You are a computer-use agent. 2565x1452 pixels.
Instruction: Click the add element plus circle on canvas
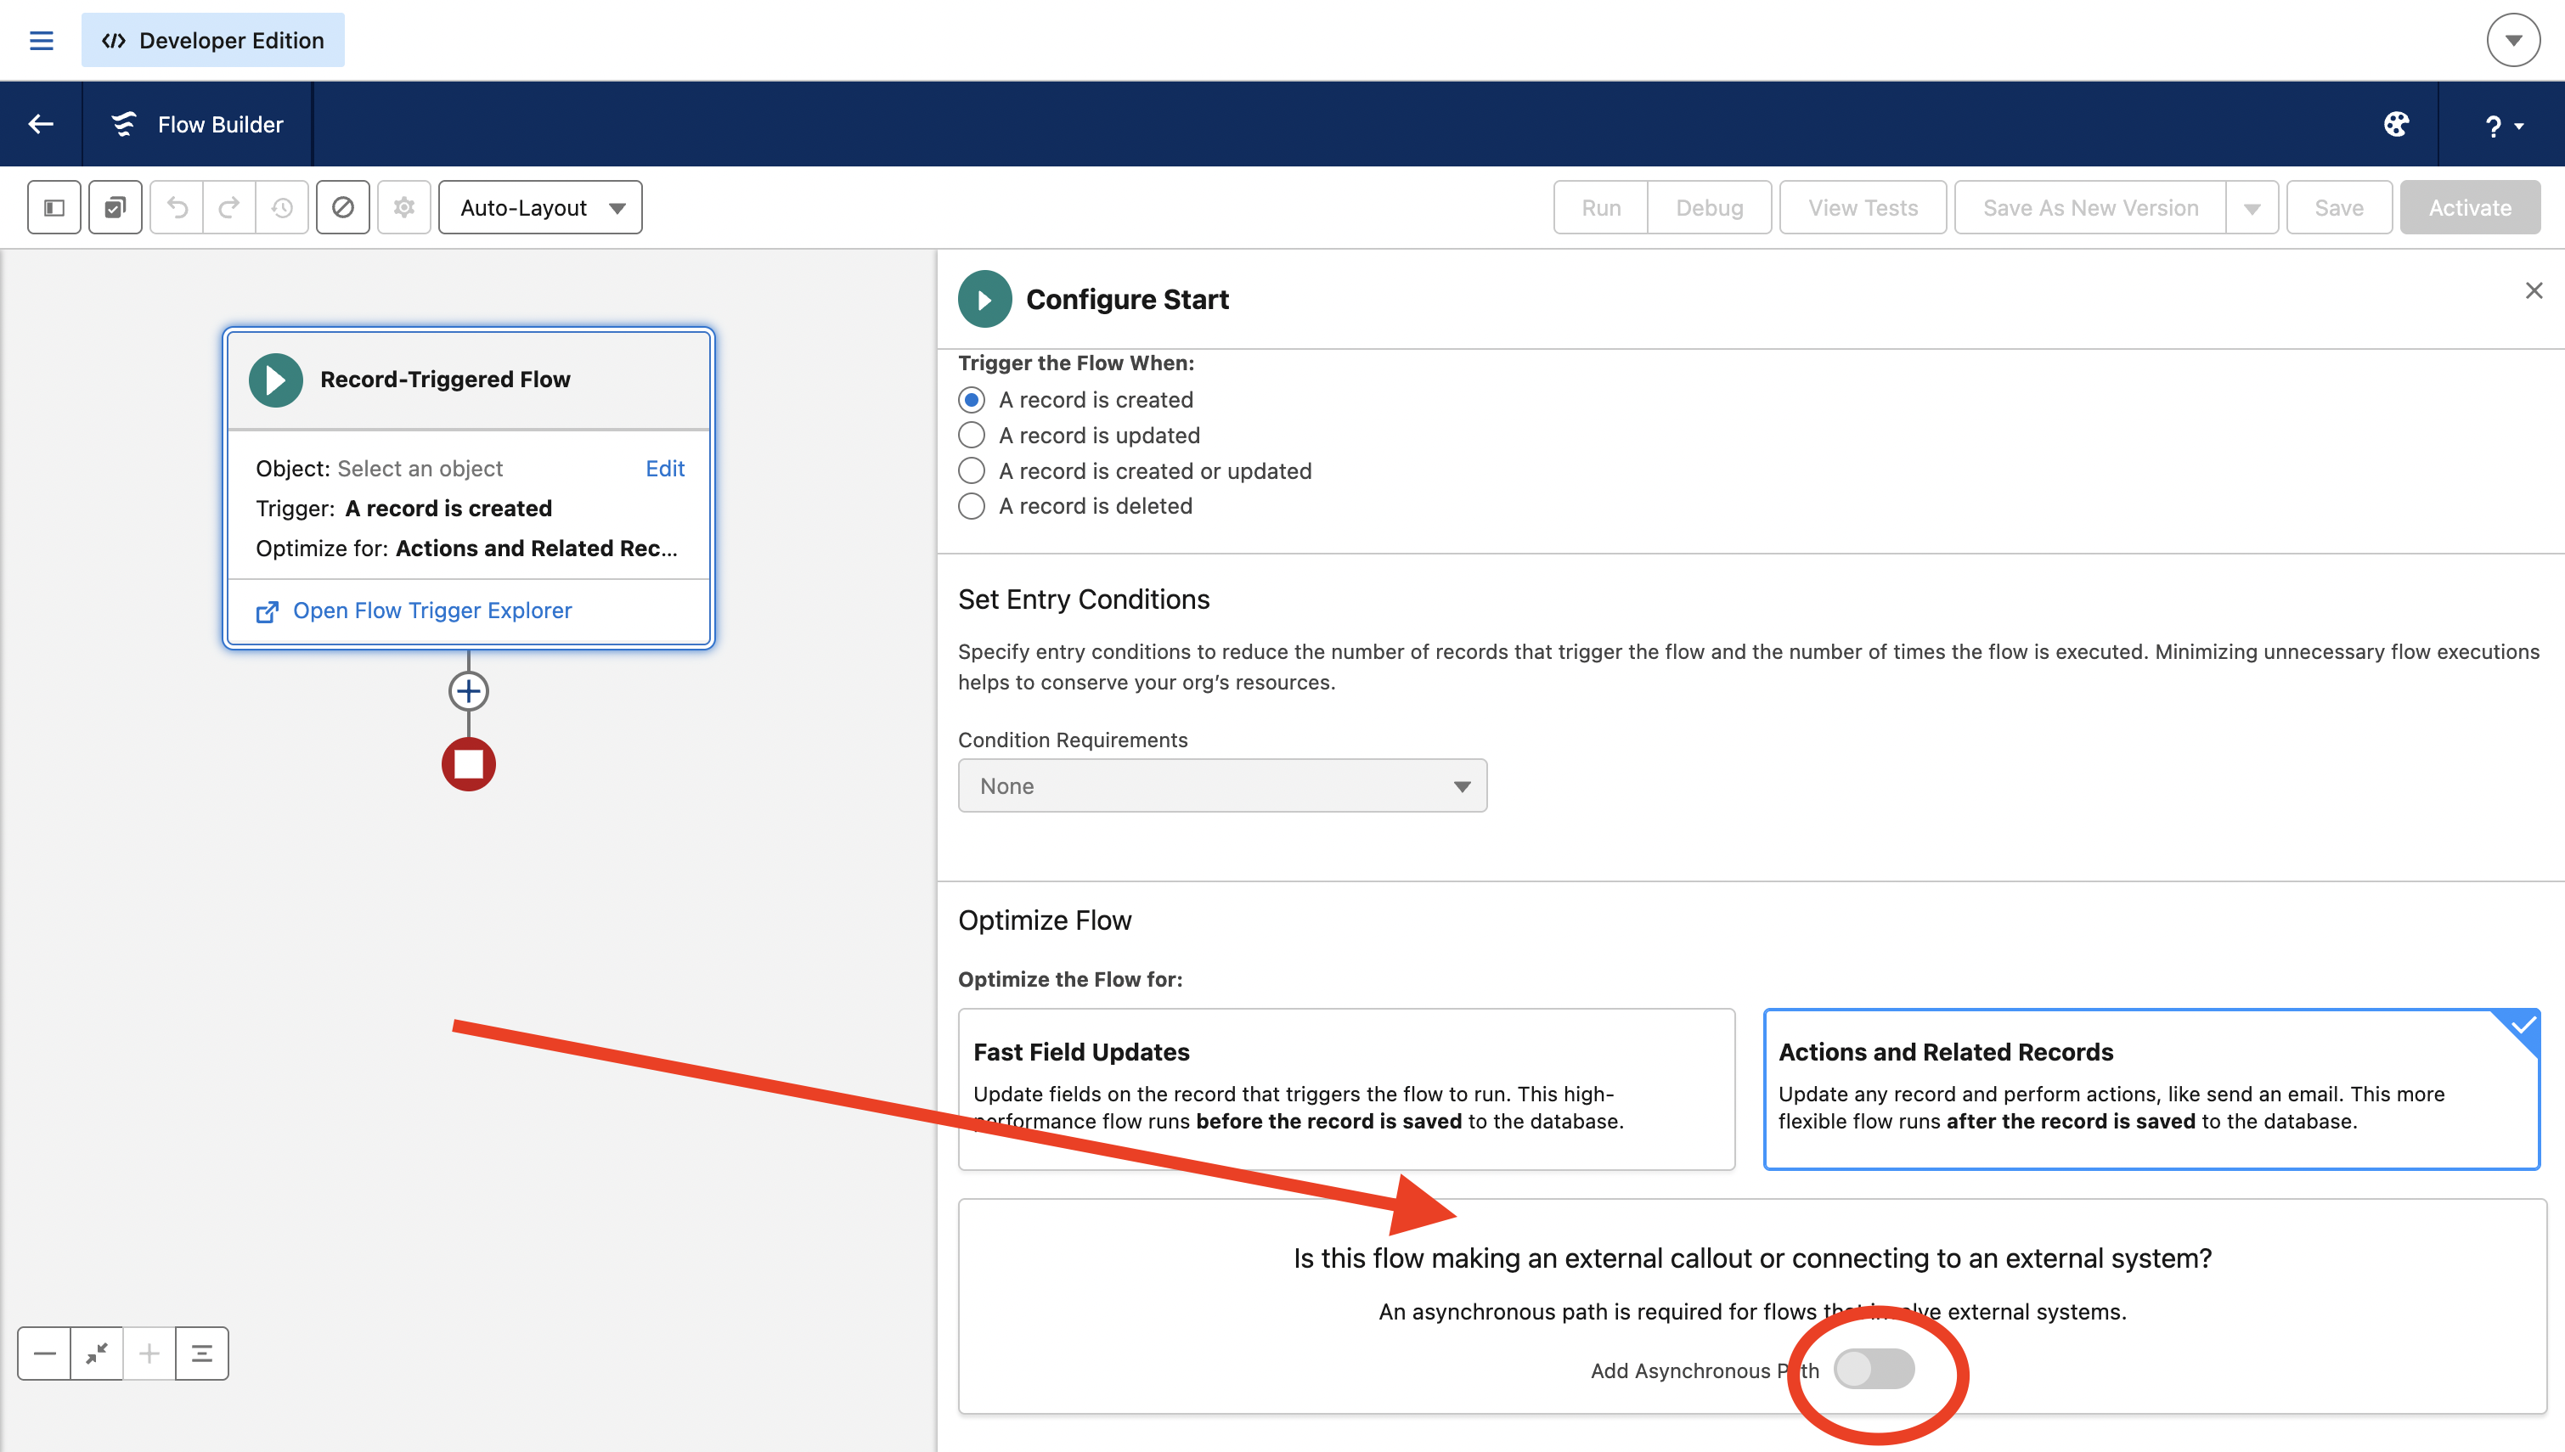click(x=469, y=691)
